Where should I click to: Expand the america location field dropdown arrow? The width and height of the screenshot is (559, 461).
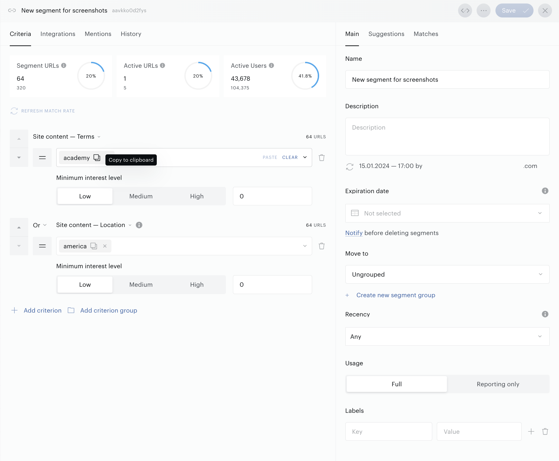point(305,246)
